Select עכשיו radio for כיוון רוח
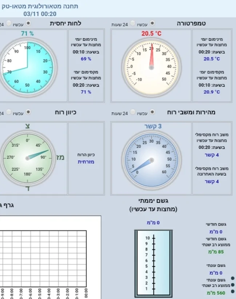This screenshot has height=299, width=236. click(x=28, y=113)
